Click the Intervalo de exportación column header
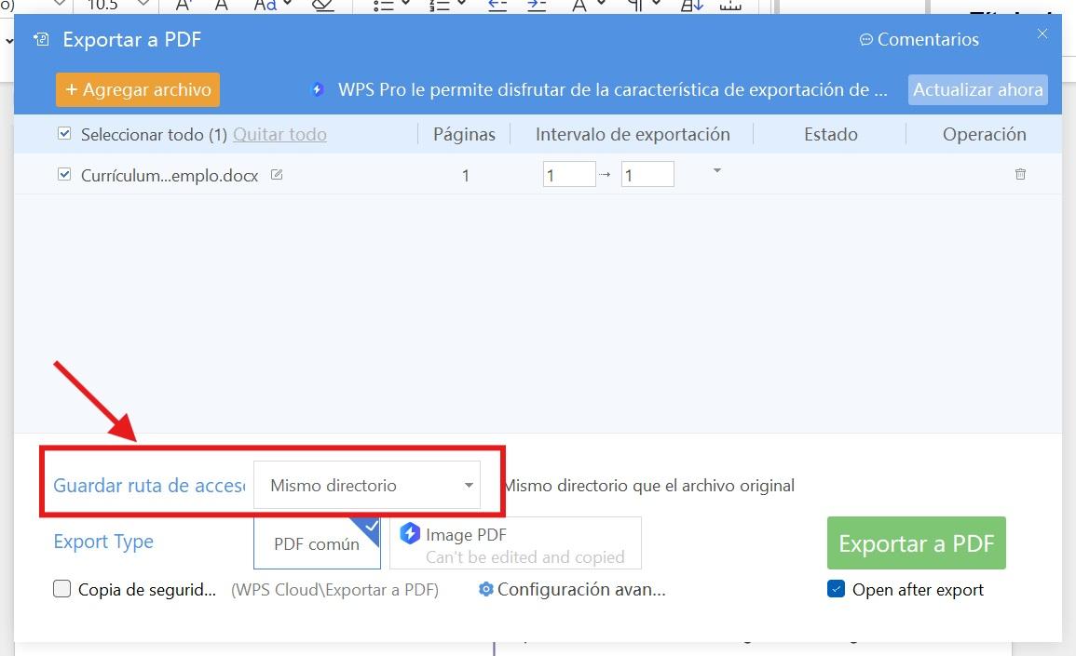 pyautogui.click(x=633, y=134)
